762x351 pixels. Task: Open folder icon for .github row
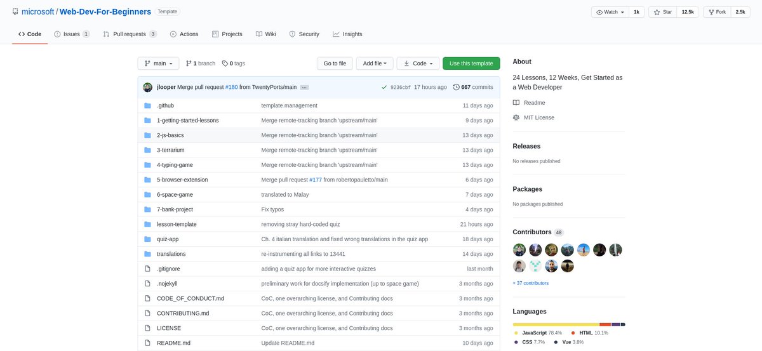coord(147,105)
